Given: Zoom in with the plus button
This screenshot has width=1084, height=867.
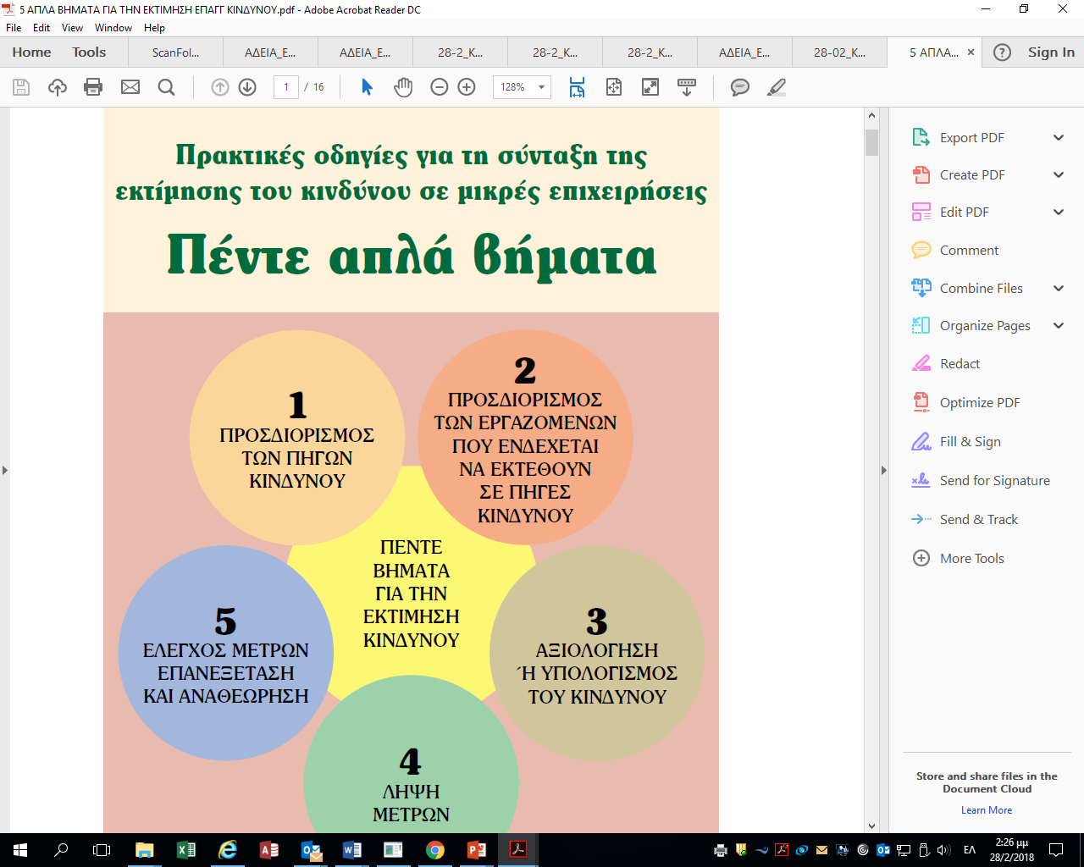Looking at the screenshot, I should [467, 87].
